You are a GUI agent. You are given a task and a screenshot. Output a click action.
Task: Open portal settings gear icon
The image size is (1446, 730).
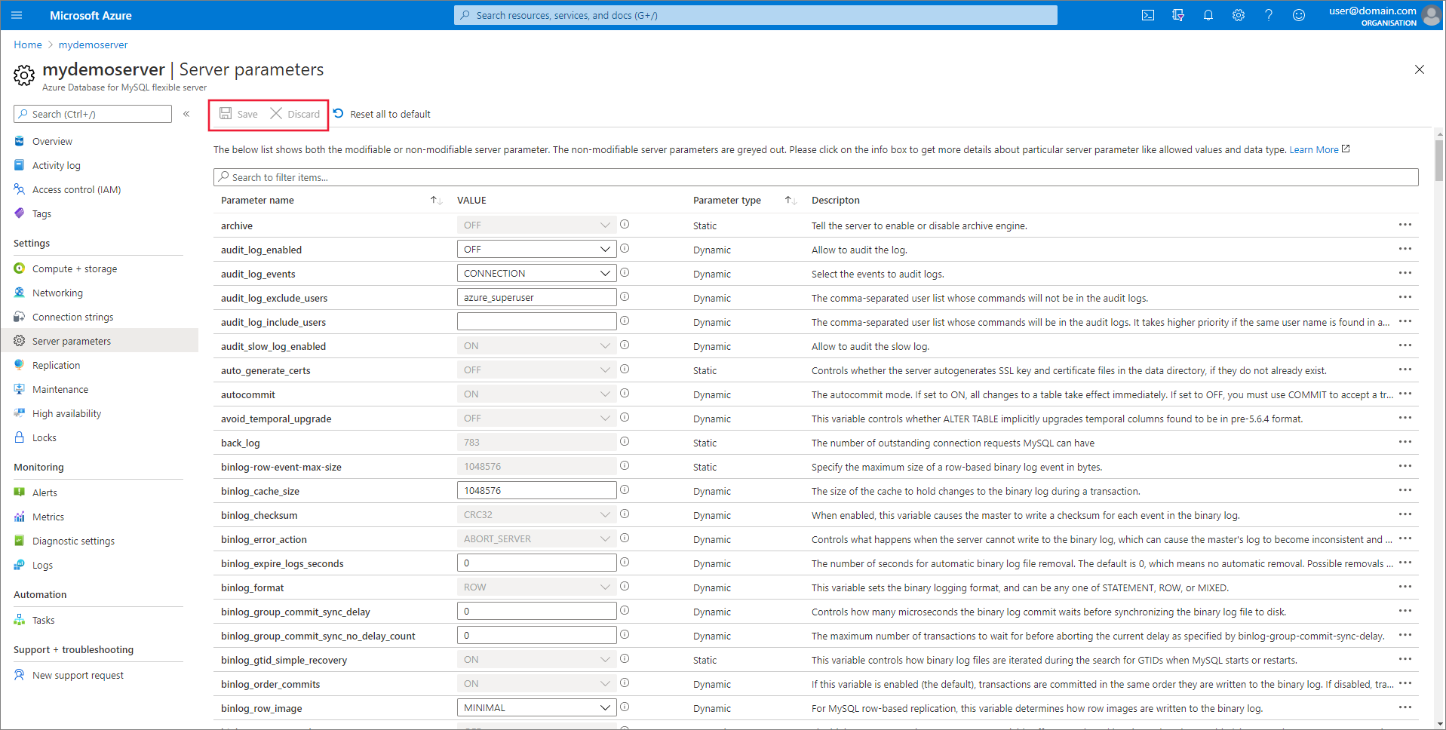tap(1238, 15)
